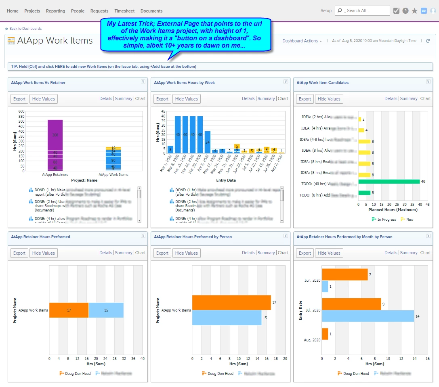The width and height of the screenshot is (439, 387).
Task: Export Retainer Hours Performed by Person report
Action: tap(162, 253)
